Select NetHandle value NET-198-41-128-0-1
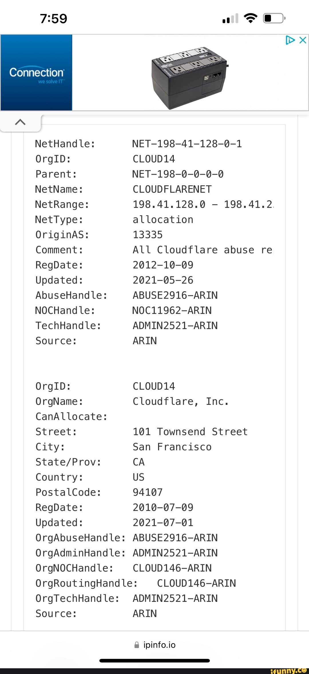 pos(187,144)
